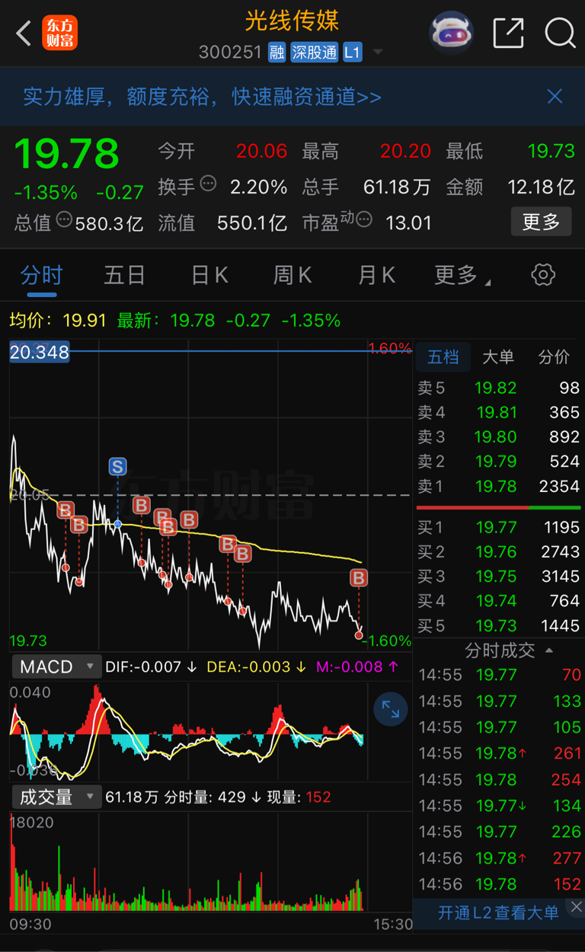Click the 更多 quote details button
Viewport: 585px width, 952px height.
[541, 222]
